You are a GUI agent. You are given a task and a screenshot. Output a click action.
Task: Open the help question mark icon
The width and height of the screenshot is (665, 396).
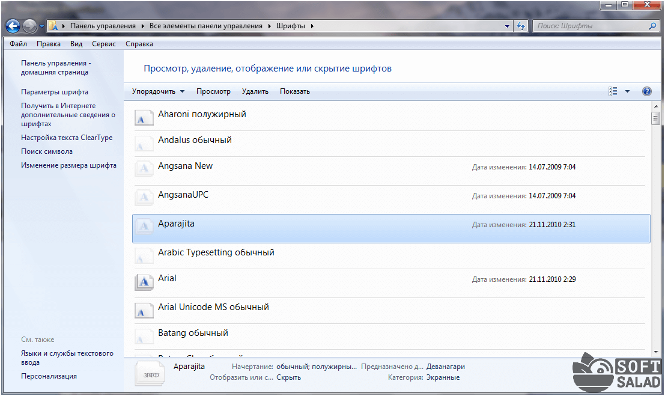point(646,91)
